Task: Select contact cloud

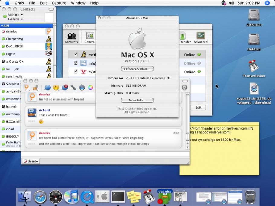Action: coord(11,129)
